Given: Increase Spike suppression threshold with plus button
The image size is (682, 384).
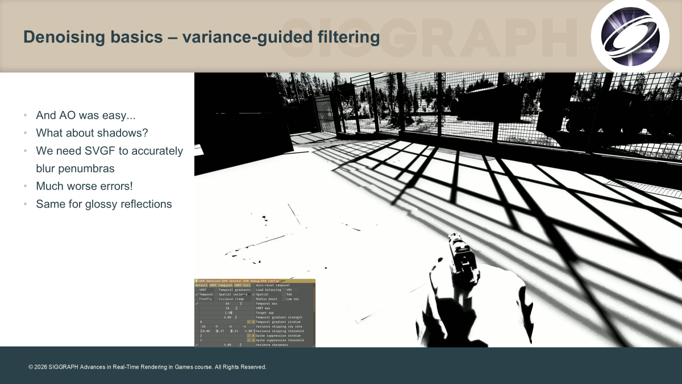Looking at the screenshot, I should 253,340.
